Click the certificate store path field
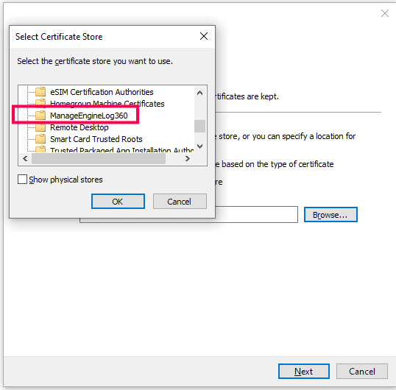Screen dimensions: 396x390 [x=256, y=215]
